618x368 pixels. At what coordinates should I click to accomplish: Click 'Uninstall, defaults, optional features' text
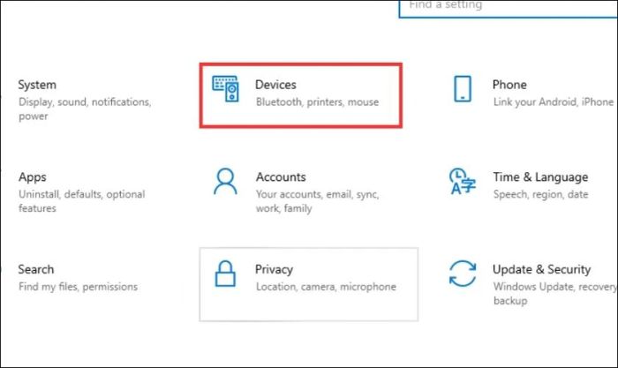pos(81,201)
